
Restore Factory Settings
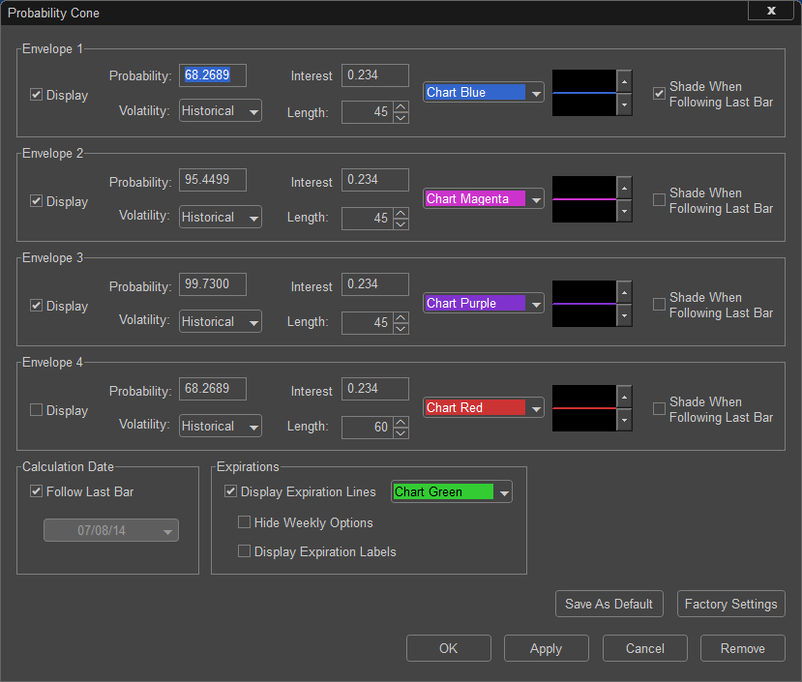tap(731, 604)
